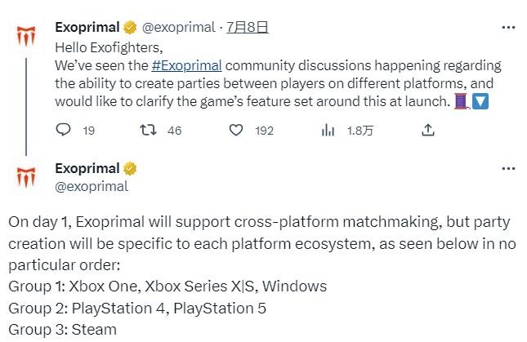Click Exoprimal avatar on the second tweet
The image size is (527, 342).
click(26, 177)
